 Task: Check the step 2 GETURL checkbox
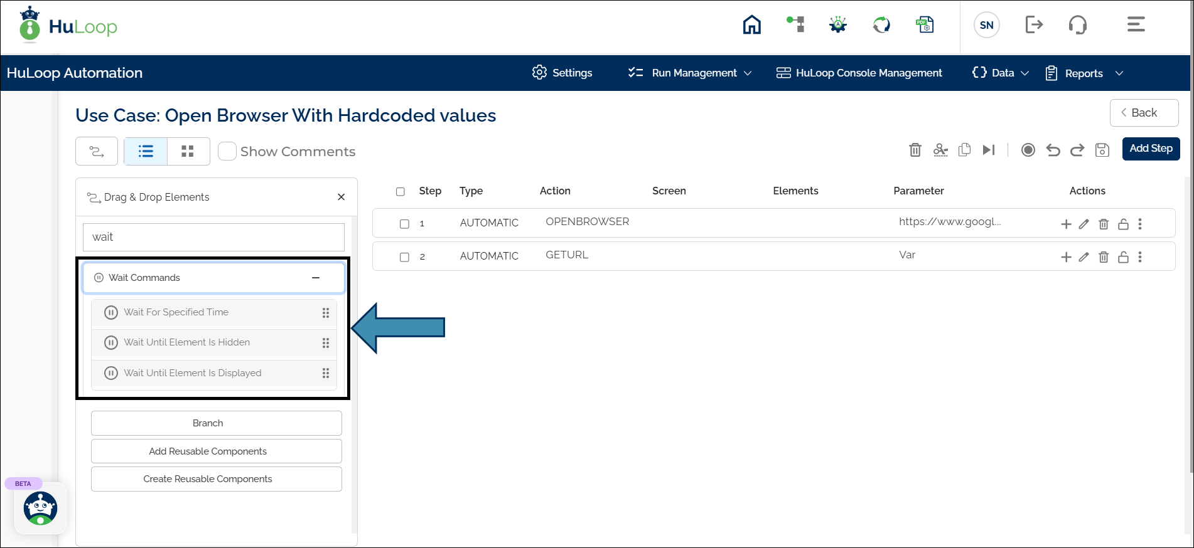coord(404,257)
